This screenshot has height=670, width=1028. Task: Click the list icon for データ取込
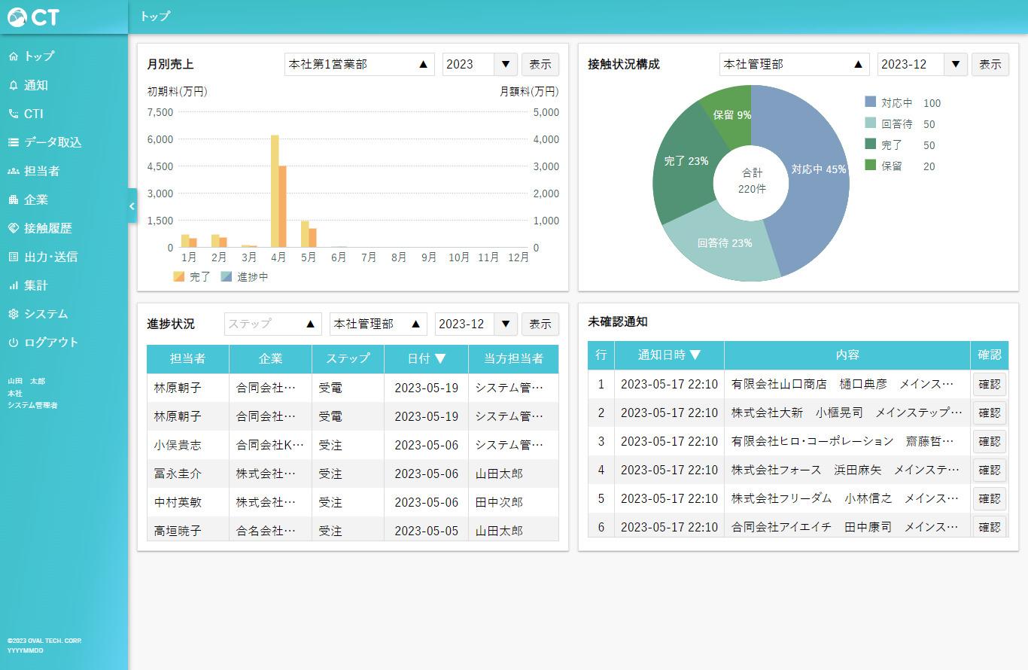13,142
